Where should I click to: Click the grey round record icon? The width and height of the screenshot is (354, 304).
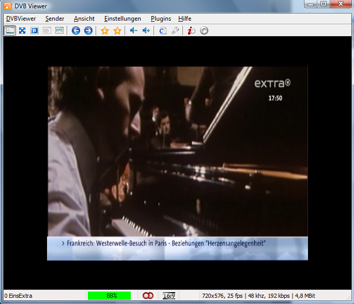coord(204,31)
